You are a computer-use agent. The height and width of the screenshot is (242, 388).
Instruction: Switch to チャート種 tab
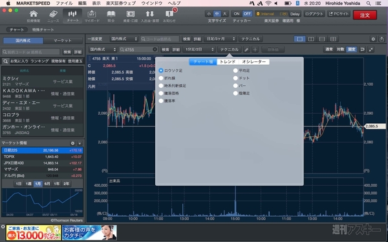pos(203,62)
